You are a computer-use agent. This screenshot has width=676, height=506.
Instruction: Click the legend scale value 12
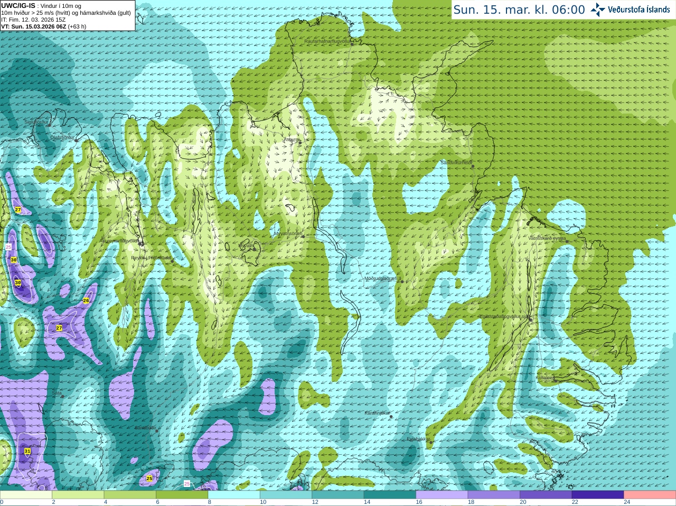315,502
